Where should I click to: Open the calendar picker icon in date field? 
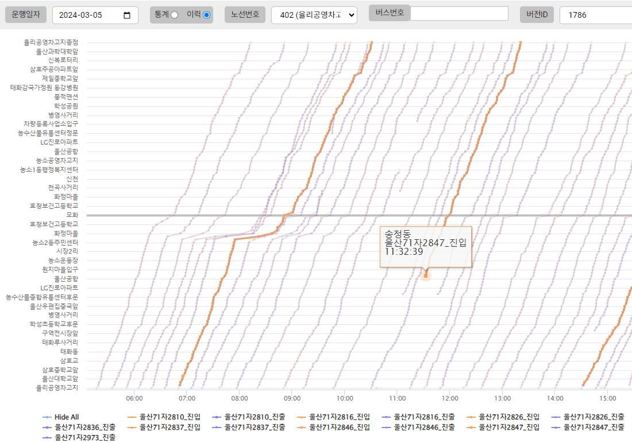pos(127,15)
